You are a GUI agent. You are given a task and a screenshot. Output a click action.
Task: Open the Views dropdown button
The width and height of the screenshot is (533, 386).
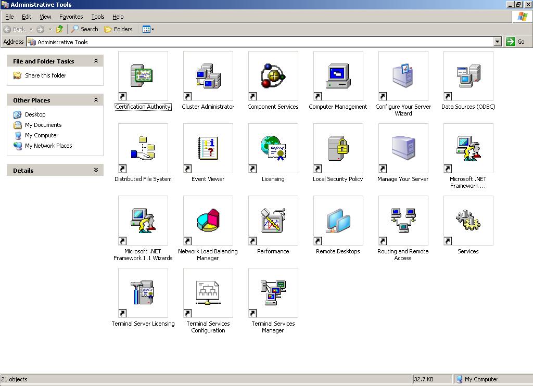(x=148, y=29)
